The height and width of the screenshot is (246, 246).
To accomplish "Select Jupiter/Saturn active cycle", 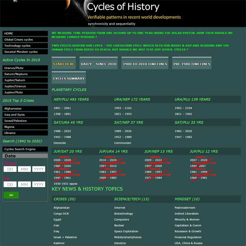I will [25, 80].
